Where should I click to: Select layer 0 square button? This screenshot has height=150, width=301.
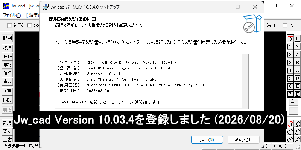point(290,39)
